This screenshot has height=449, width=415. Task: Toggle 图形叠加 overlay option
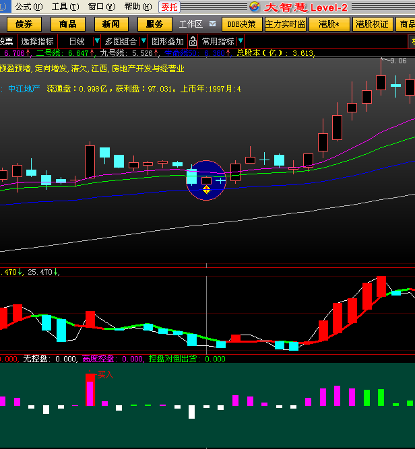167,41
